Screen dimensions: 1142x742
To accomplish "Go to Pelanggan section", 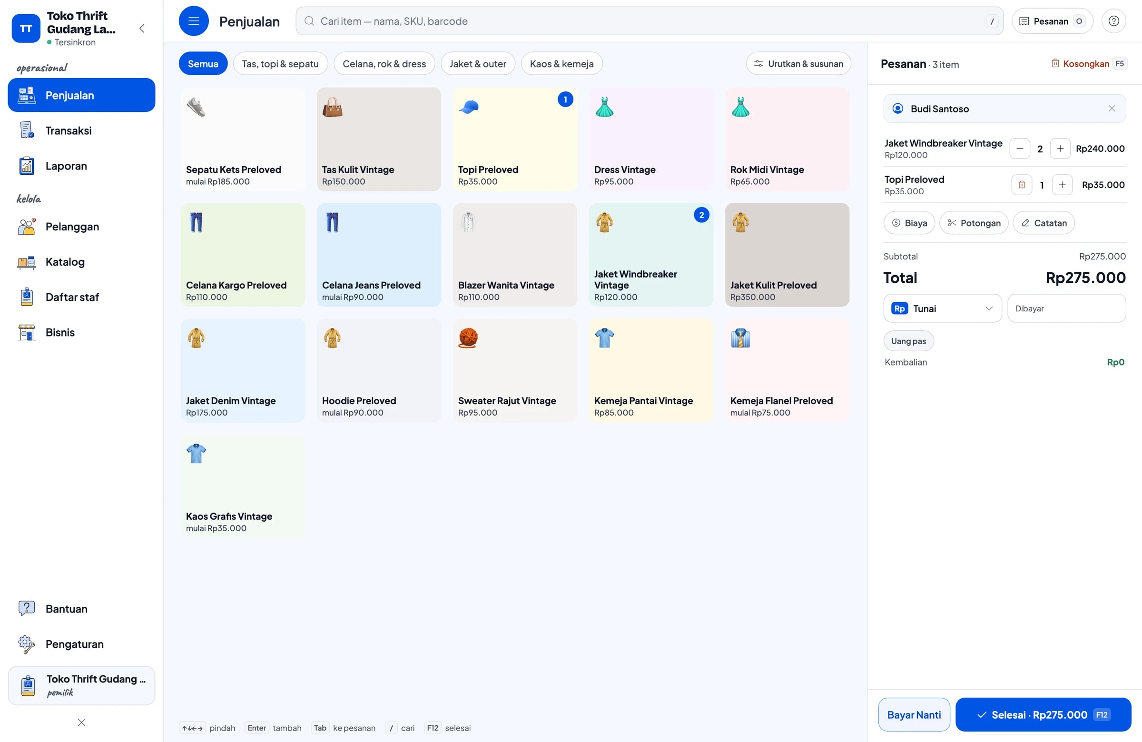I will coord(81,227).
